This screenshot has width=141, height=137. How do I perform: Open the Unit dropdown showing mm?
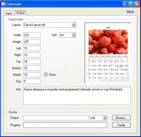point(74,35)
